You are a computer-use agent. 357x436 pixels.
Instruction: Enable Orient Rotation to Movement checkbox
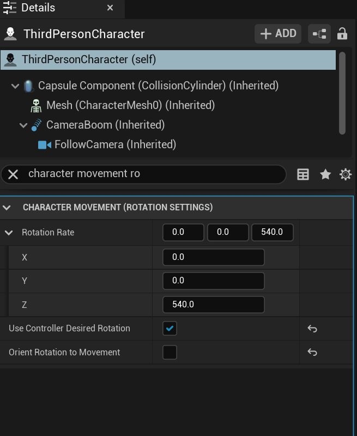[170, 353]
